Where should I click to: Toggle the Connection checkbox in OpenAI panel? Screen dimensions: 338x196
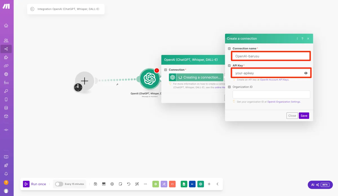point(166,70)
